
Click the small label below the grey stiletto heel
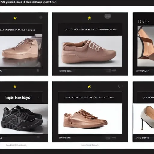tap(142, 138)
